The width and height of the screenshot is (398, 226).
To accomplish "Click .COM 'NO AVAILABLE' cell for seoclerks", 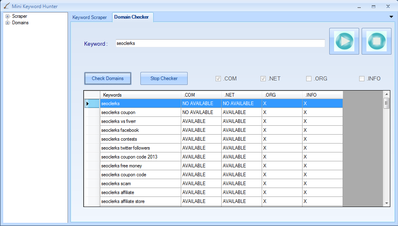I will pos(201,103).
